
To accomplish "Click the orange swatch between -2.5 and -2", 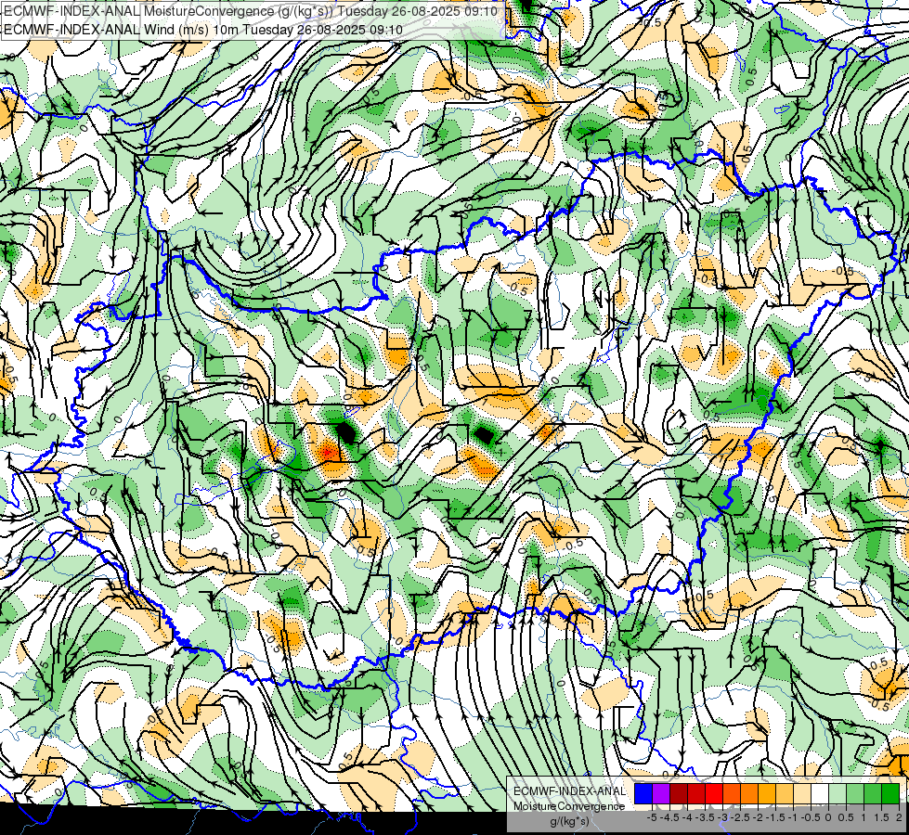I will coord(749,793).
